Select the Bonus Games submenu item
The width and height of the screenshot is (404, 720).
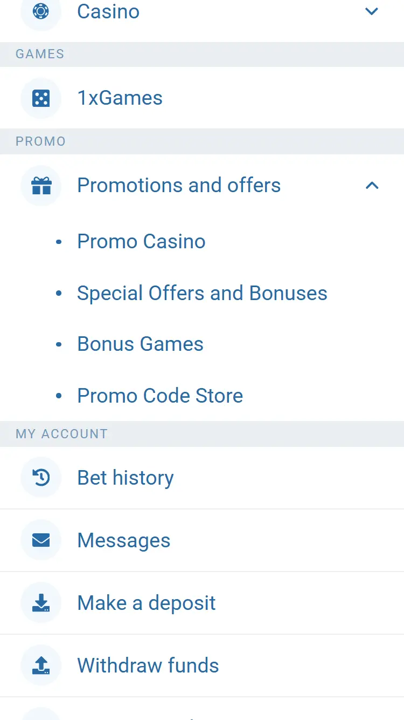coord(140,344)
